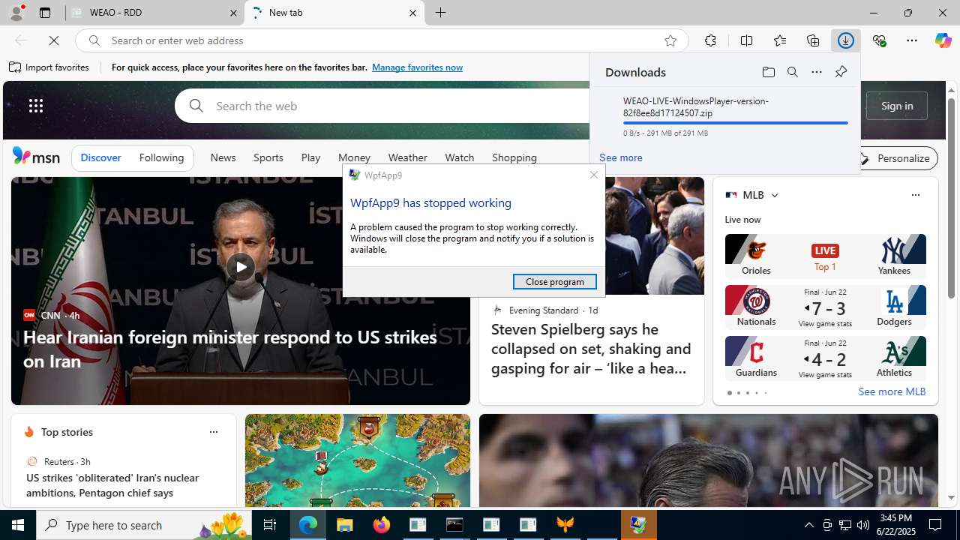This screenshot has height=540, width=960.
Task: Click Import favorites button
Action: (49, 67)
